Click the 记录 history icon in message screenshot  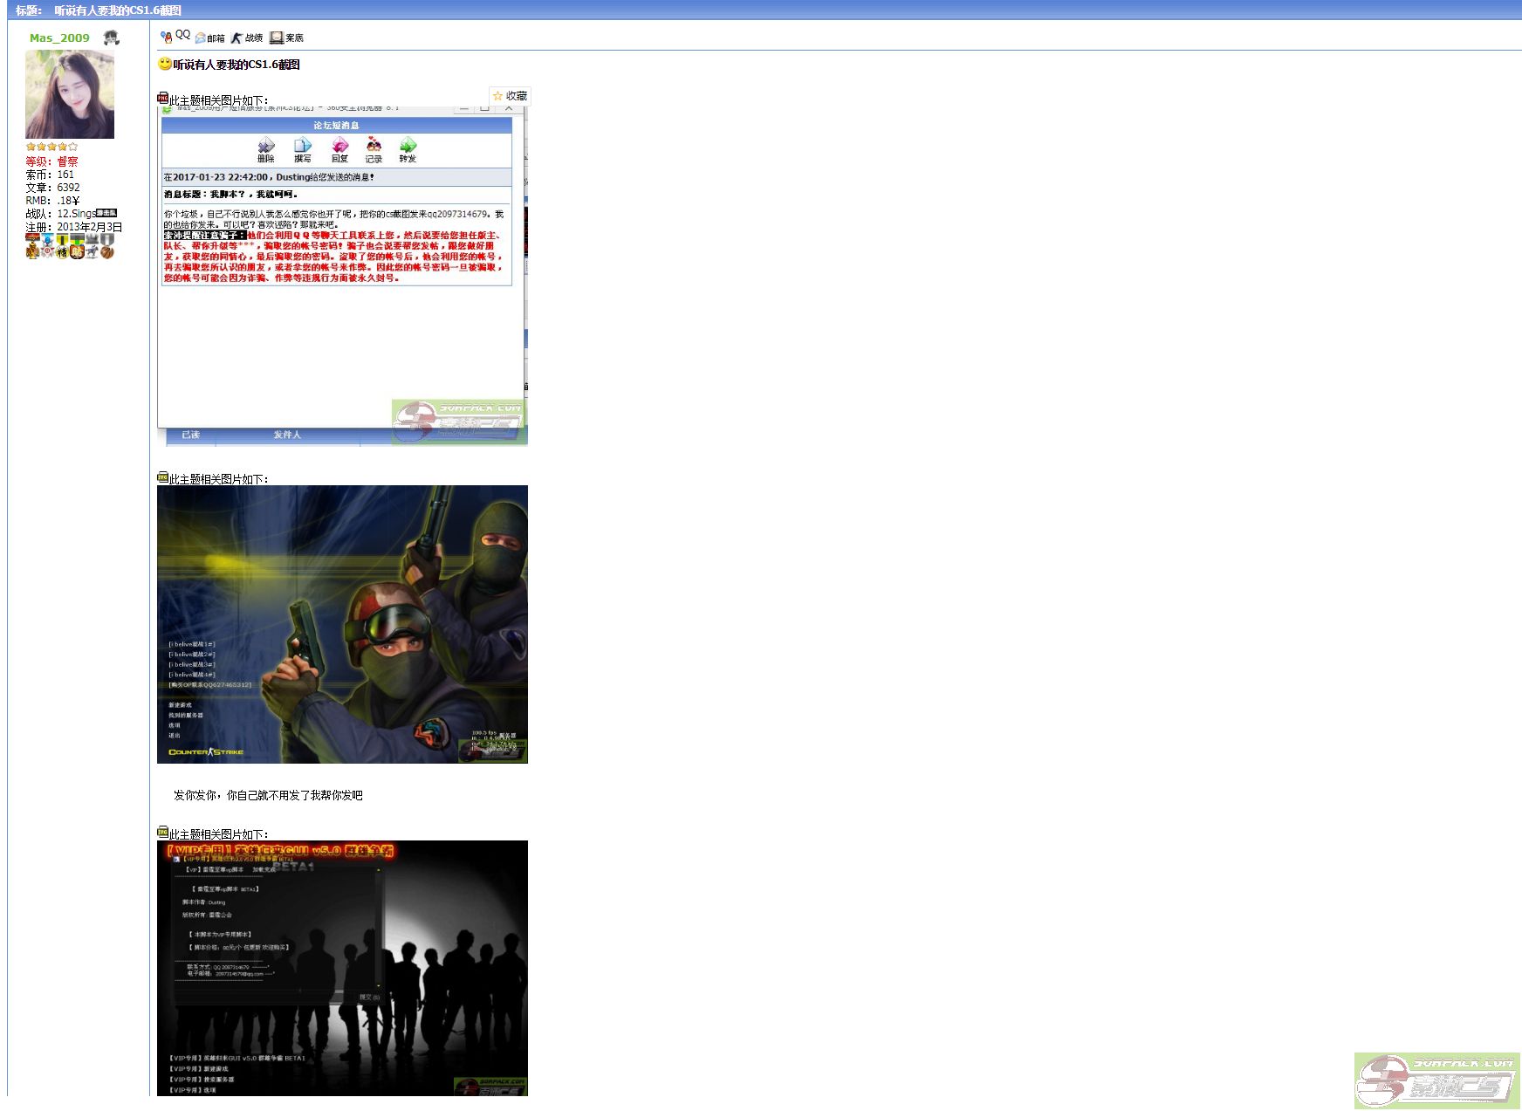(374, 149)
